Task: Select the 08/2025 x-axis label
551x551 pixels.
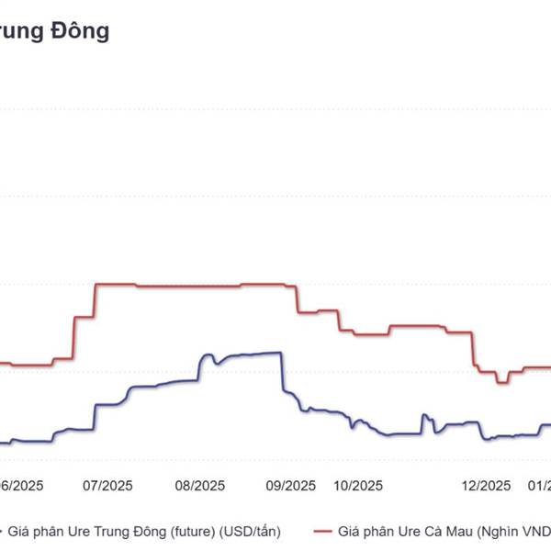Action: [199, 486]
